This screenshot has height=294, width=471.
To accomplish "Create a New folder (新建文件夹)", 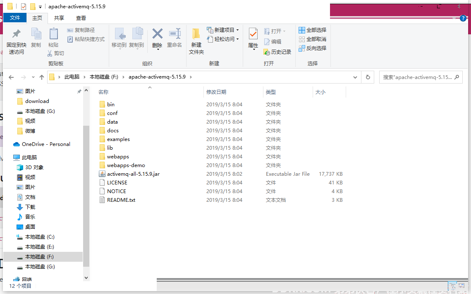I will click(x=196, y=41).
